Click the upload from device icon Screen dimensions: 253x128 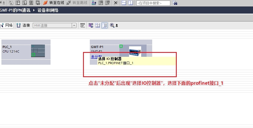(x=24, y=3)
